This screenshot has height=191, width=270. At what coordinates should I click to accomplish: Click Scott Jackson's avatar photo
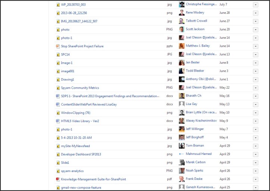pos(181,29)
